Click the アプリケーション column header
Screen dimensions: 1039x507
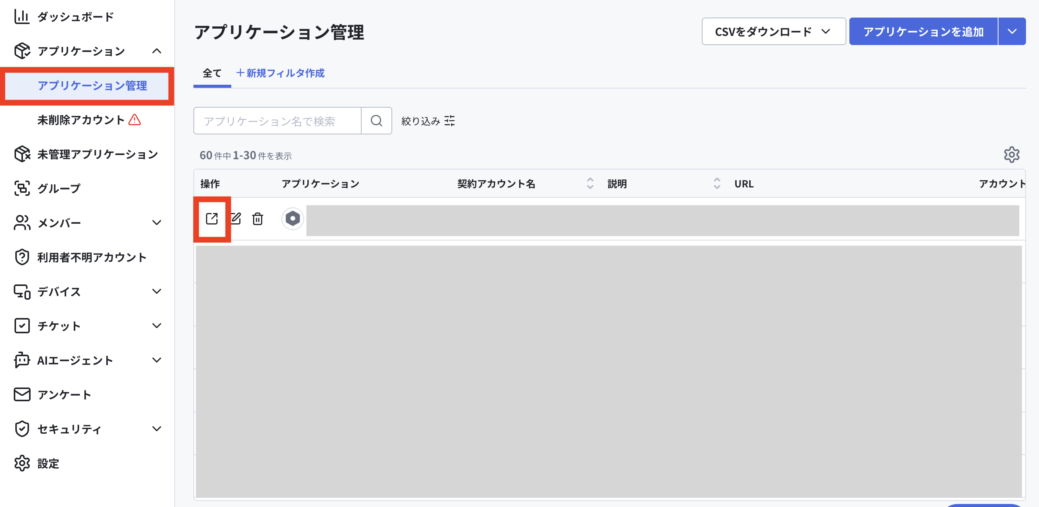(x=320, y=184)
